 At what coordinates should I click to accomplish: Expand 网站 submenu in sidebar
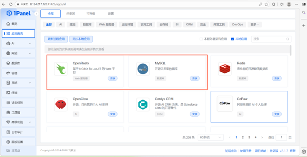30,53
